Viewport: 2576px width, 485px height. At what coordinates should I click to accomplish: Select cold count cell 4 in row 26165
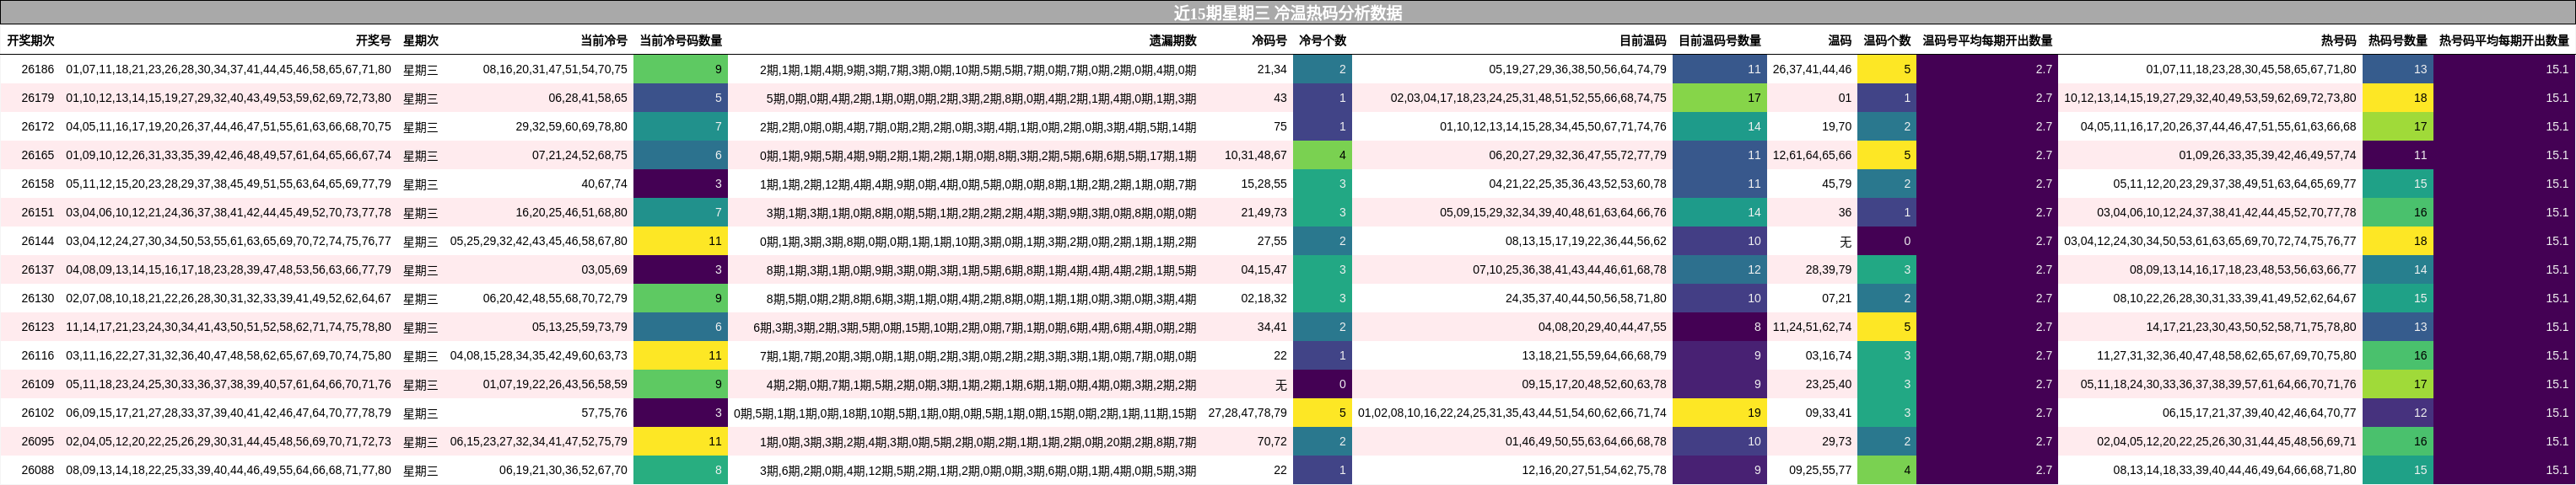click(x=1322, y=156)
